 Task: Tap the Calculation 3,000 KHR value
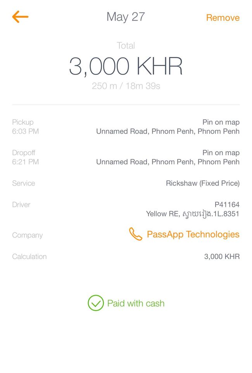tap(222, 256)
